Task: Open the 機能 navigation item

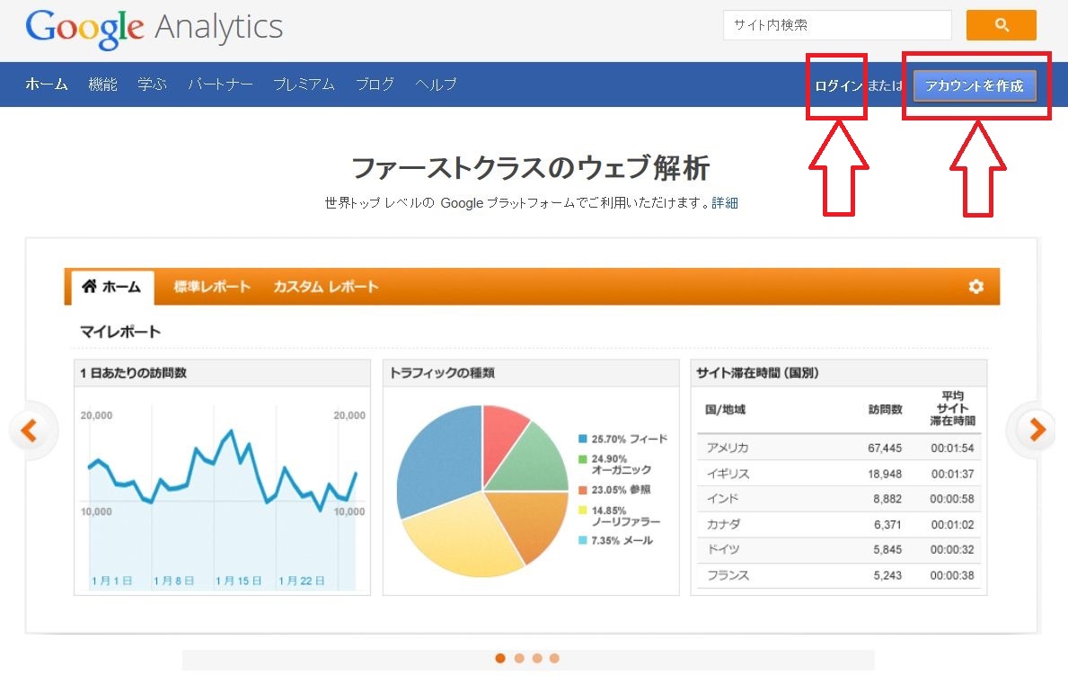Action: click(x=103, y=84)
